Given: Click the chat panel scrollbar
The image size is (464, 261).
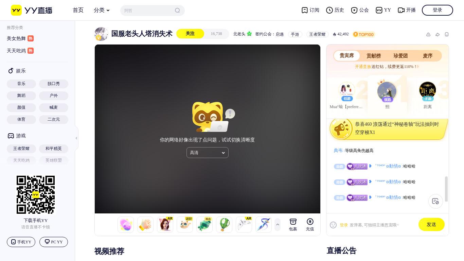Looking at the screenshot, I should [446, 189].
